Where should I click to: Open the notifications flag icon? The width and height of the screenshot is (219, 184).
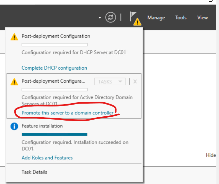133,16
